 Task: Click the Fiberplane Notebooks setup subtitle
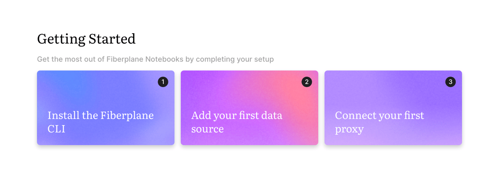click(155, 59)
